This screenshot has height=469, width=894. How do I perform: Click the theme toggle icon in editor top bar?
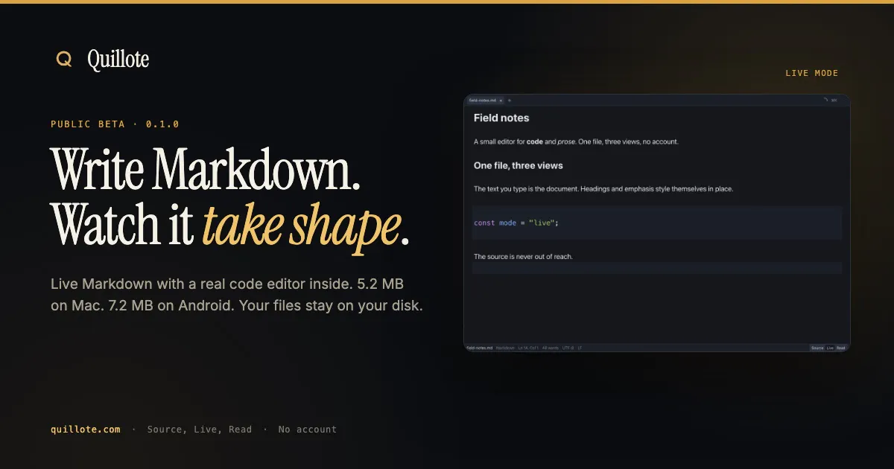click(x=825, y=100)
